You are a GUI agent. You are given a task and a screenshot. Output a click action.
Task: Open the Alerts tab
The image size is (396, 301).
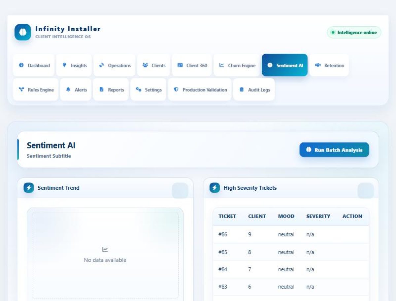[76, 90]
